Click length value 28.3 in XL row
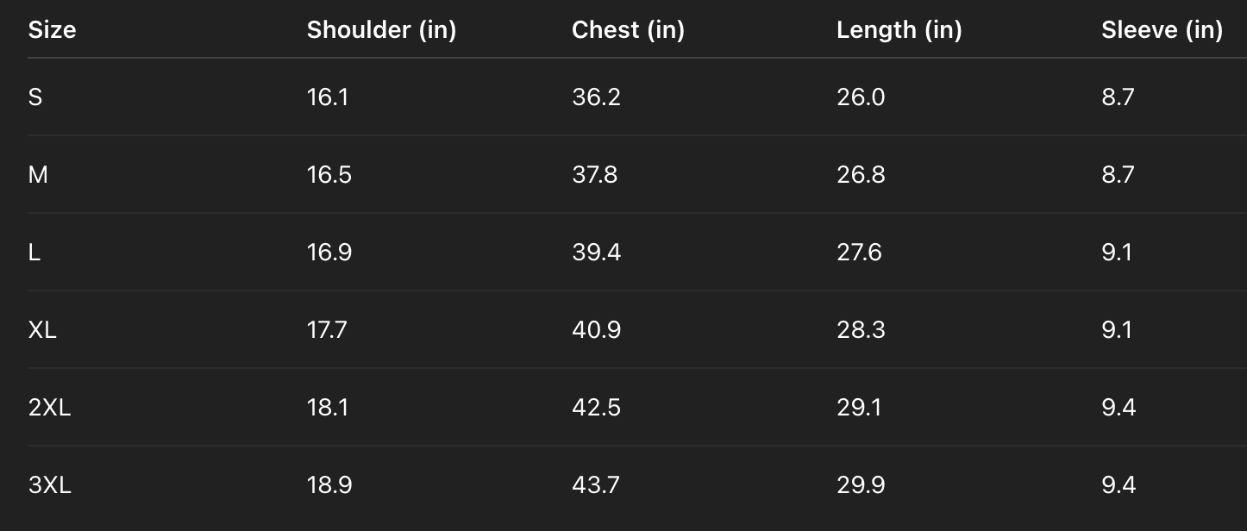The width and height of the screenshot is (1247, 531). 861,330
